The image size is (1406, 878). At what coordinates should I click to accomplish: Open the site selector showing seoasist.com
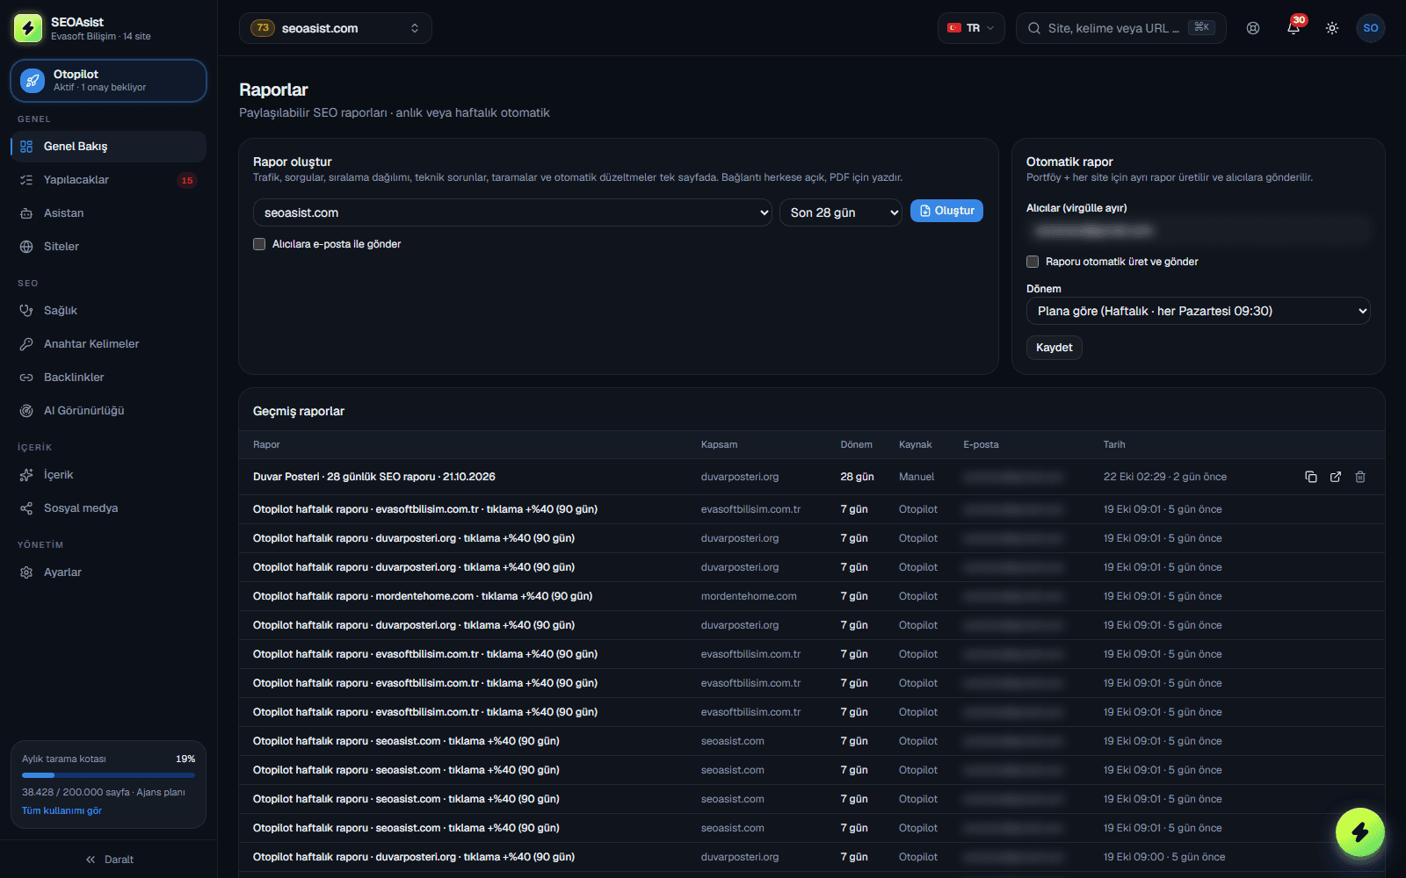[336, 28]
